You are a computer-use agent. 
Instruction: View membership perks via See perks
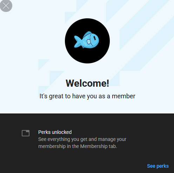[158, 166]
